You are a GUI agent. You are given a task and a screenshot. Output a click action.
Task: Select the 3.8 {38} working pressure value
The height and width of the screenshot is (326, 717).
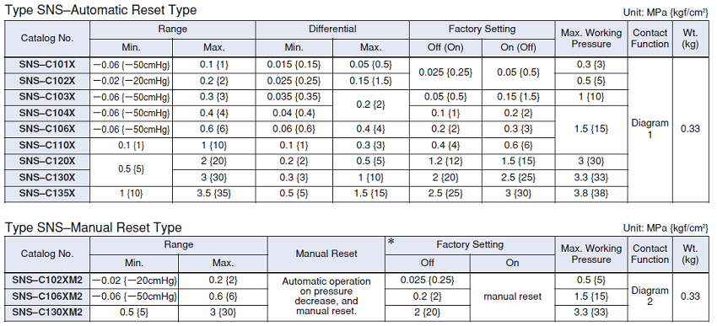tap(591, 194)
